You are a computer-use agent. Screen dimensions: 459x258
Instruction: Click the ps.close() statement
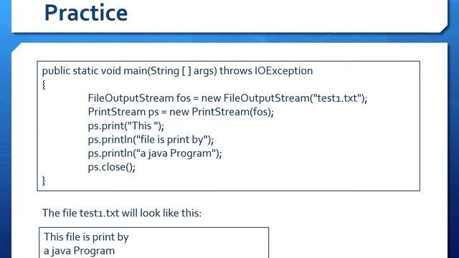[x=112, y=167]
